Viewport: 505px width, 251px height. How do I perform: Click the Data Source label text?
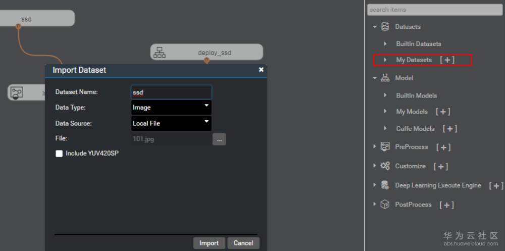(73, 123)
